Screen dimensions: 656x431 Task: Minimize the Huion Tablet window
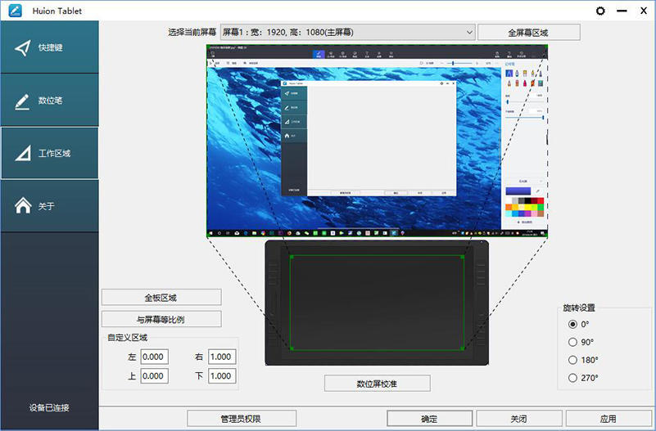(x=622, y=11)
